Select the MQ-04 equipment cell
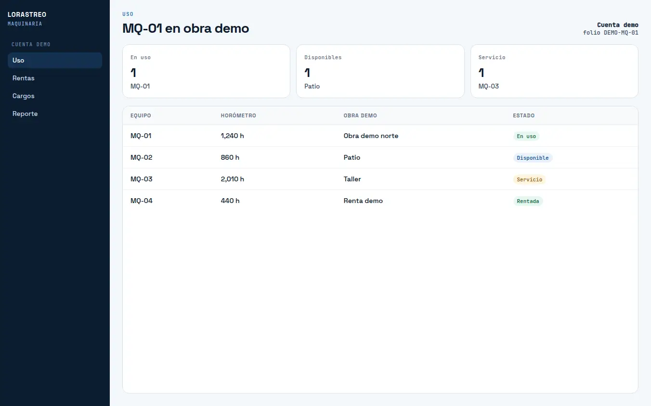This screenshot has width=651, height=406. [x=142, y=201]
